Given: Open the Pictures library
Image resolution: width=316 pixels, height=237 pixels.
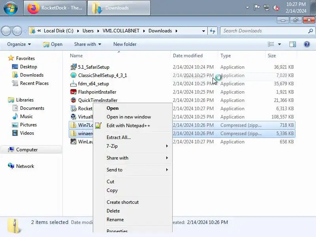Looking at the screenshot, I should [28, 125].
